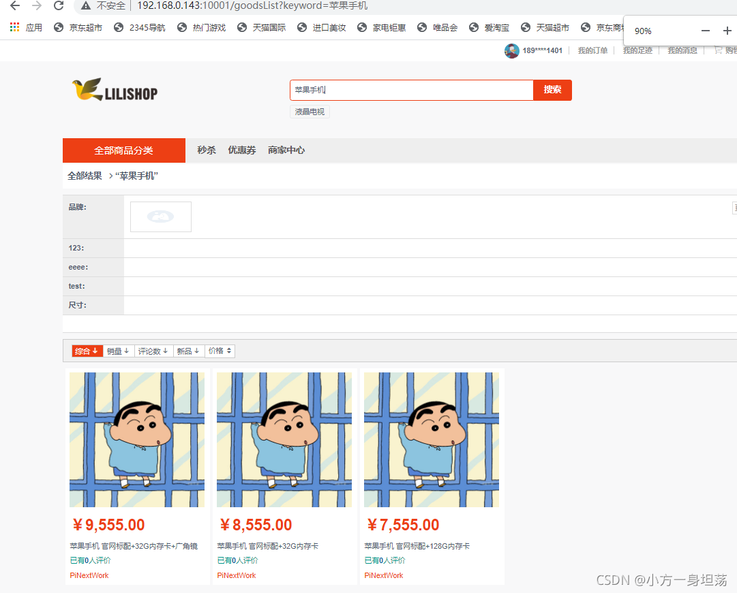Open PiNextWork store under the ¥9,555.00 item
This screenshot has height=593, width=737.
pyautogui.click(x=89, y=575)
